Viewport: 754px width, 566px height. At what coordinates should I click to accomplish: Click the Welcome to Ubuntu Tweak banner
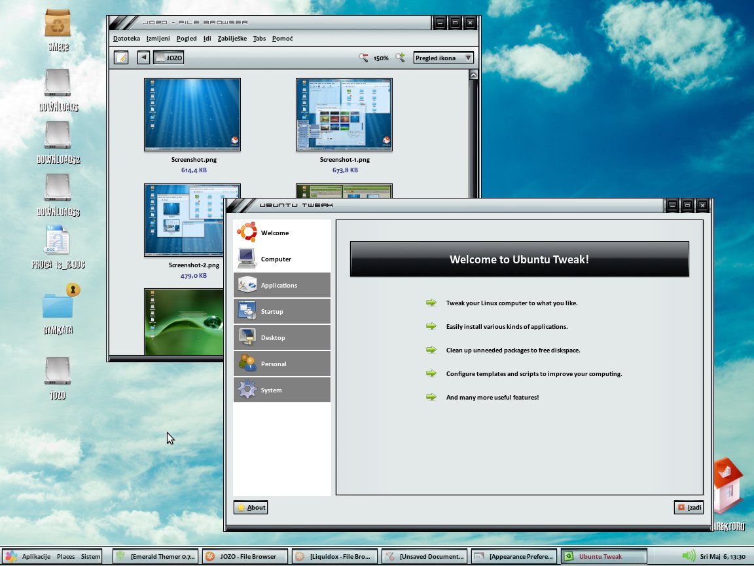click(x=519, y=259)
